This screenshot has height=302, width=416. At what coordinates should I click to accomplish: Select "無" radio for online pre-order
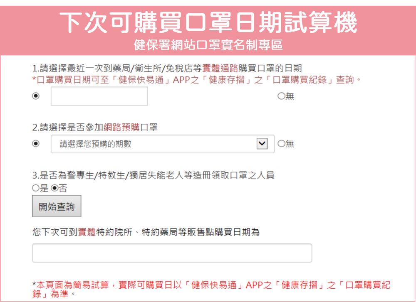pyautogui.click(x=281, y=144)
